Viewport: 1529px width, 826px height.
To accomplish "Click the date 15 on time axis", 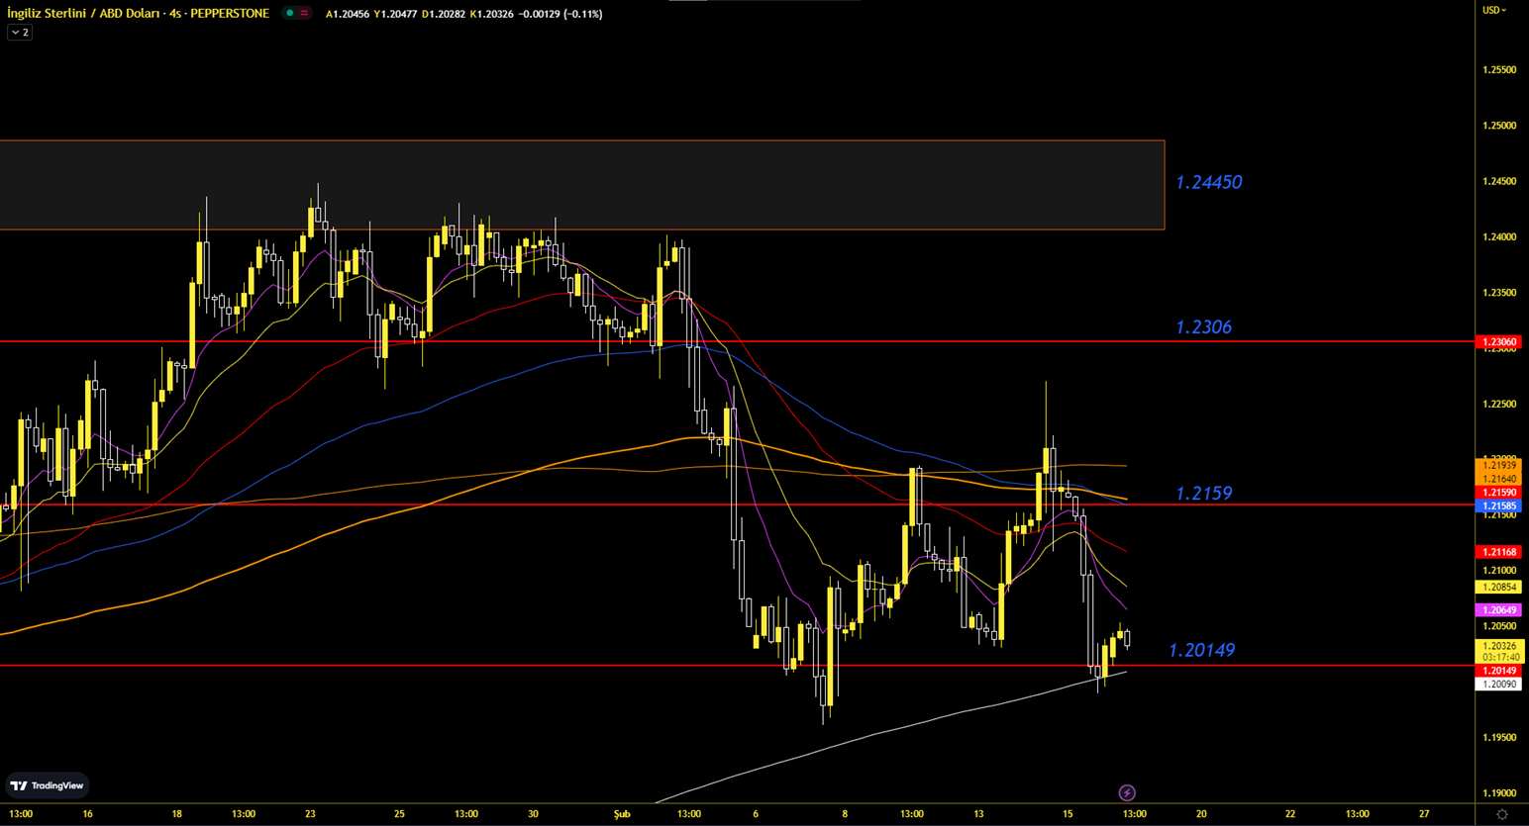I will point(1068,814).
